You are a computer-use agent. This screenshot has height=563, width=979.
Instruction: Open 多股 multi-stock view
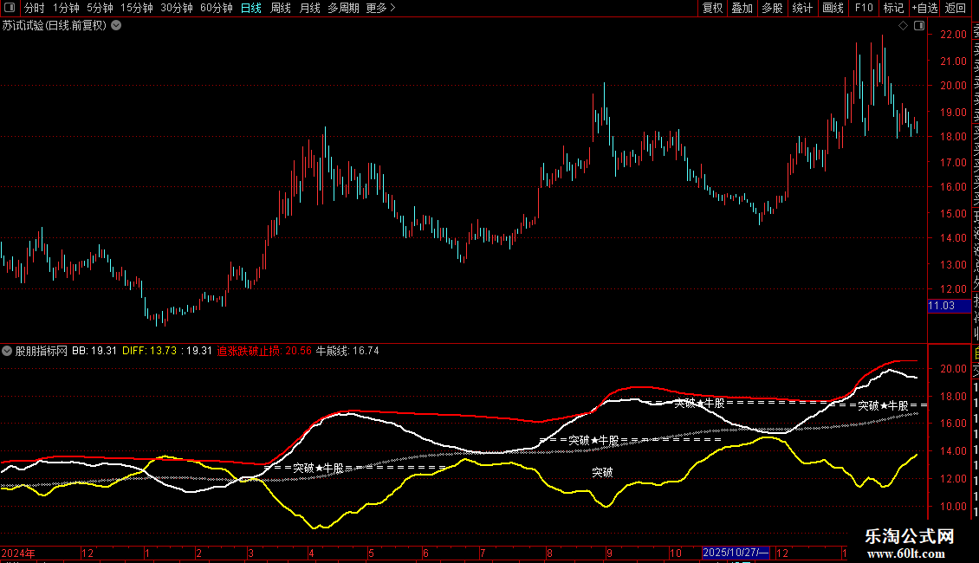pyautogui.click(x=772, y=8)
